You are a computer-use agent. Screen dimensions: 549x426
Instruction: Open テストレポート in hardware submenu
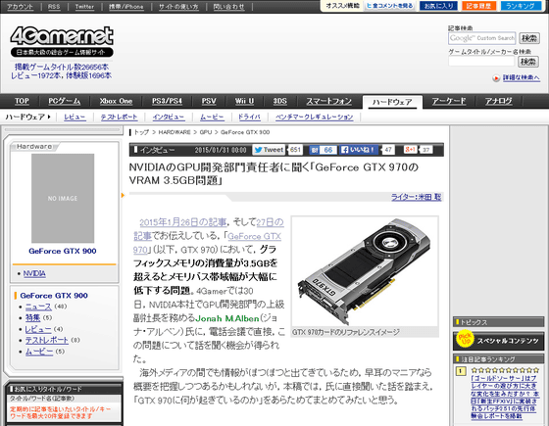click(119, 118)
